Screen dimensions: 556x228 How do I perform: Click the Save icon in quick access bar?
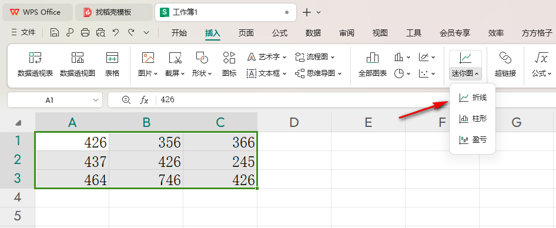tap(54, 33)
